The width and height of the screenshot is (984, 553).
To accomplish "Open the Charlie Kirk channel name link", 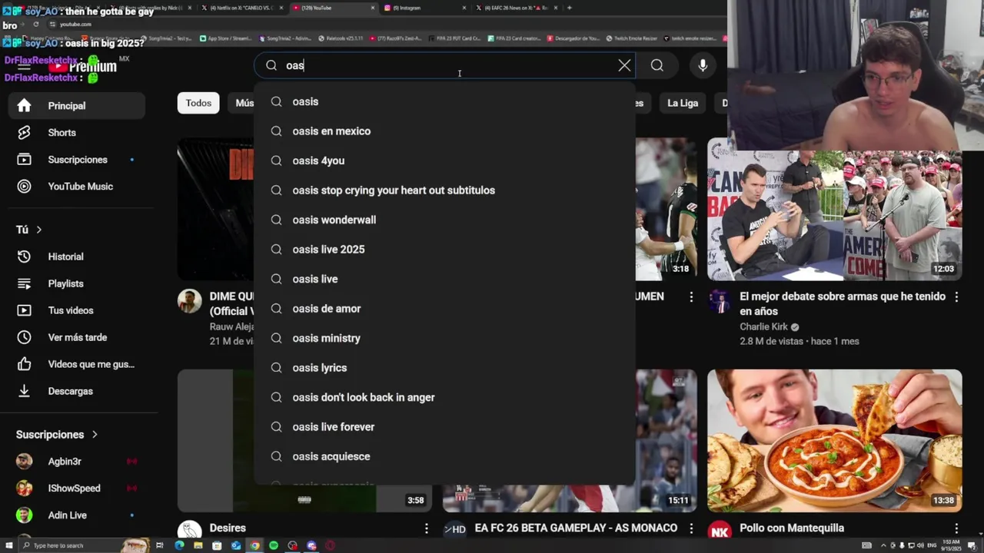I will point(763,326).
